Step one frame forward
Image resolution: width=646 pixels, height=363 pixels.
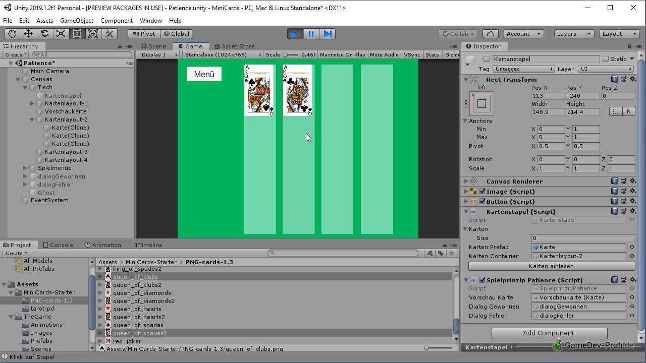pos(328,34)
